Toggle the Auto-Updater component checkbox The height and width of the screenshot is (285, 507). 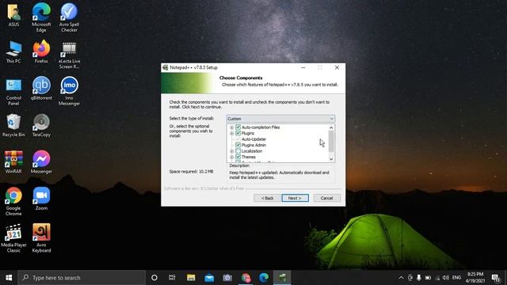(238, 139)
